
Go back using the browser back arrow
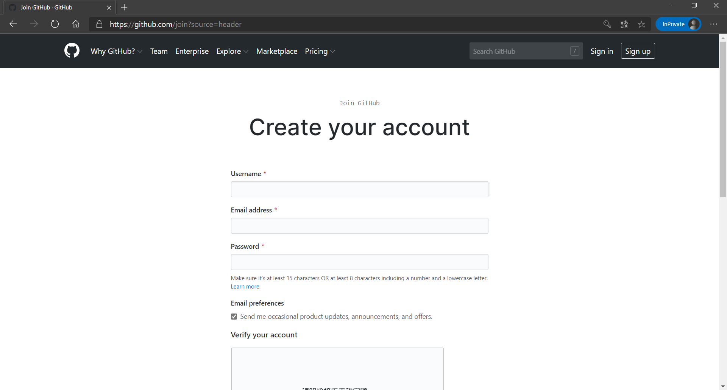tap(14, 24)
